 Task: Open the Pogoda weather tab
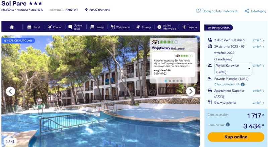coord(189,27)
